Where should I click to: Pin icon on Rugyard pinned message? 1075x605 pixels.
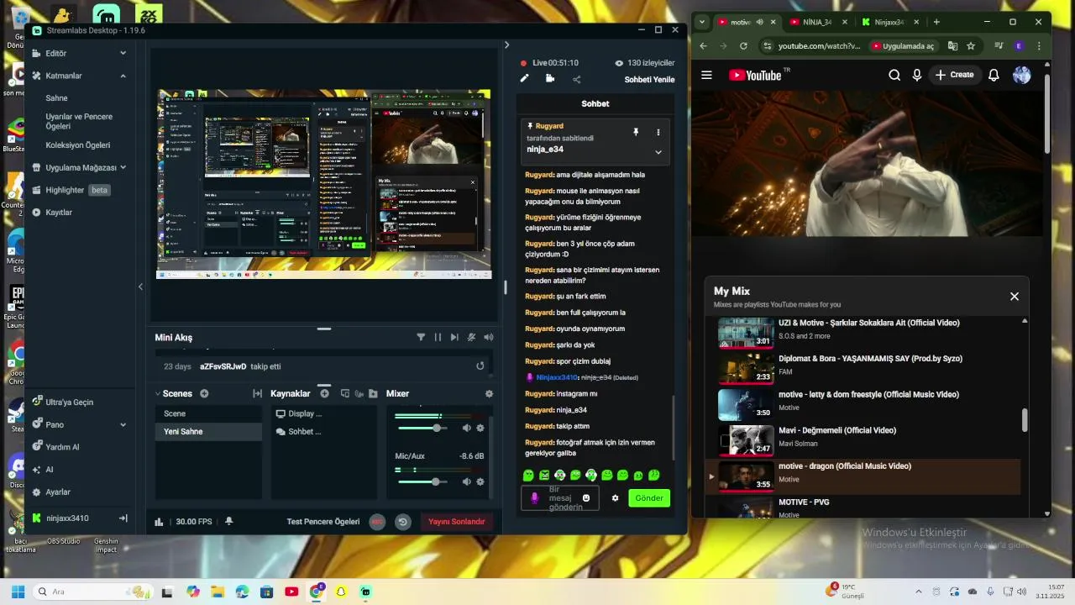click(x=636, y=132)
